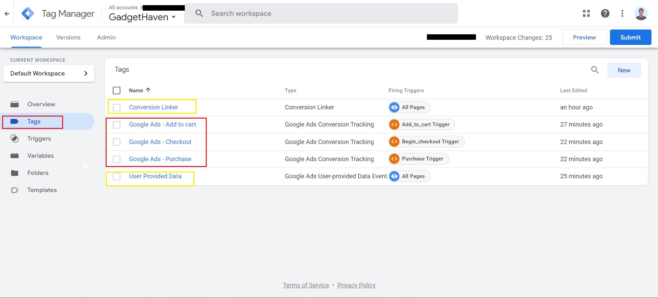Open Overview in the sidebar
Viewport: 658px width, 298px height.
[41, 104]
